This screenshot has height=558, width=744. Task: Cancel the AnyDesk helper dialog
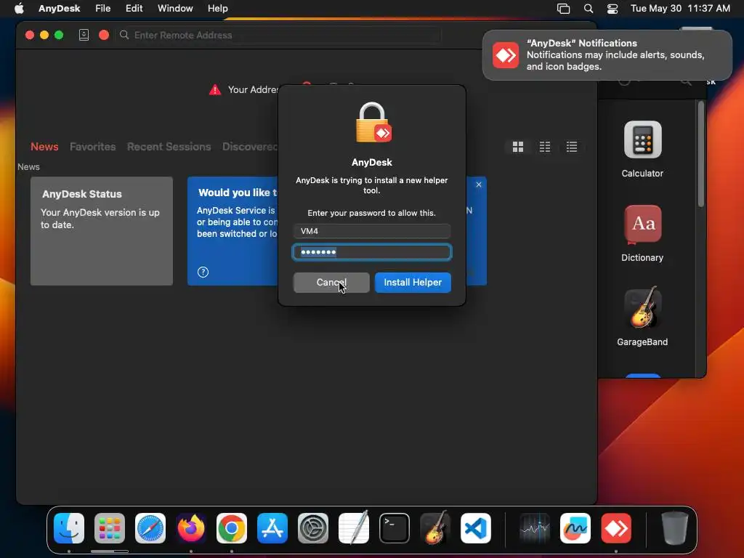[331, 283]
